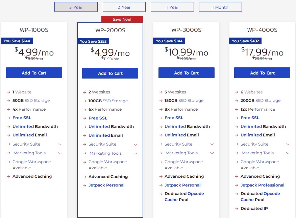The image size is (296, 218).
Task: Click Jetpack Personal link in WP-2000S
Action: tap(106, 185)
